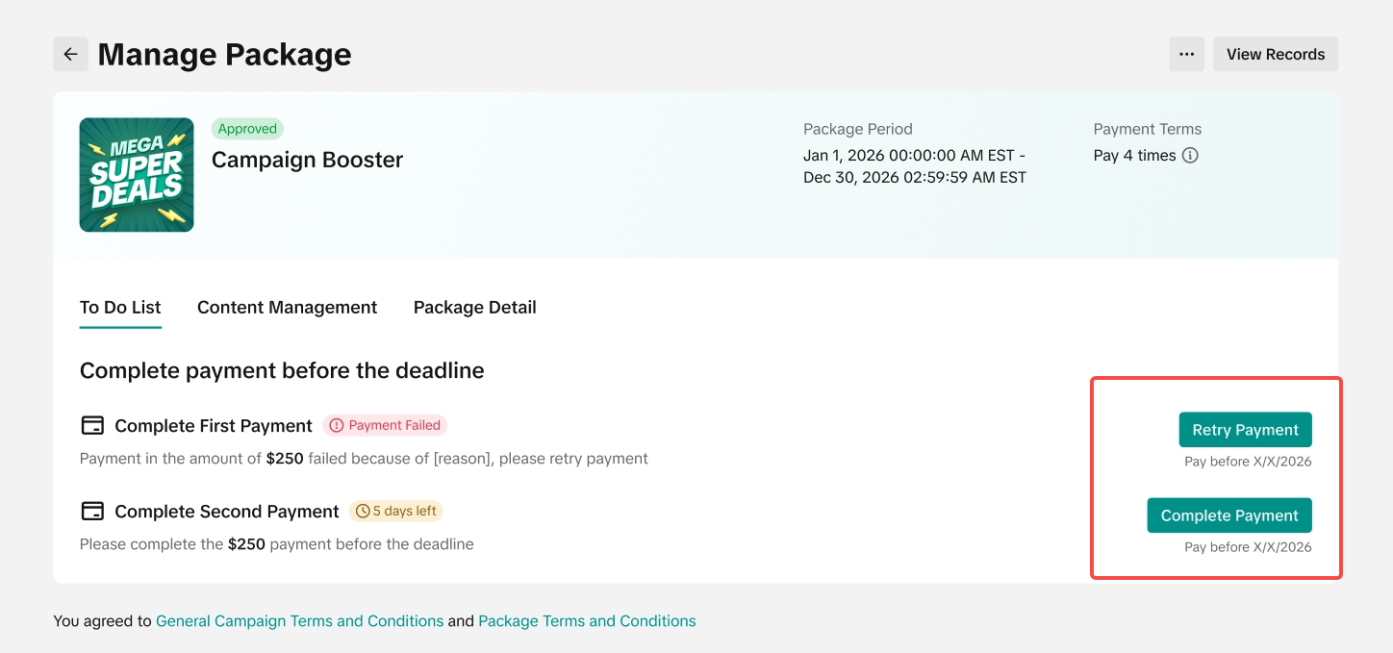
Task: Open Package Terms and Conditions link
Action: pos(587,621)
